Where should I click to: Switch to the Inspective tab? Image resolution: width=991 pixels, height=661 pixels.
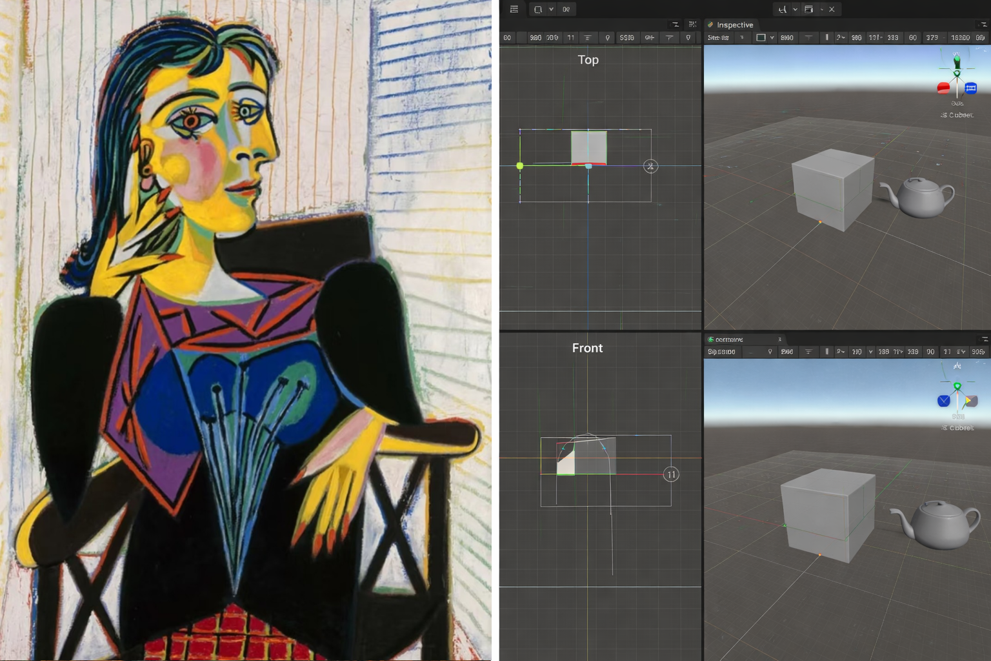pyautogui.click(x=734, y=25)
